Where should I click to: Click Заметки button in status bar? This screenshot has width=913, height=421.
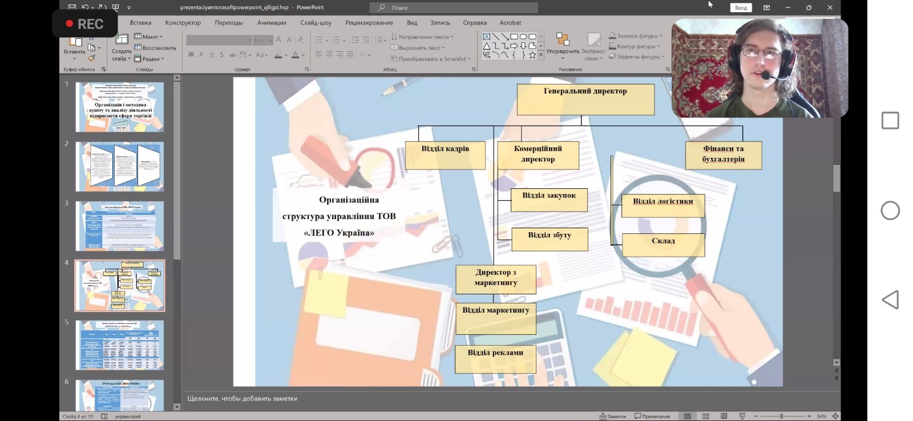click(612, 416)
